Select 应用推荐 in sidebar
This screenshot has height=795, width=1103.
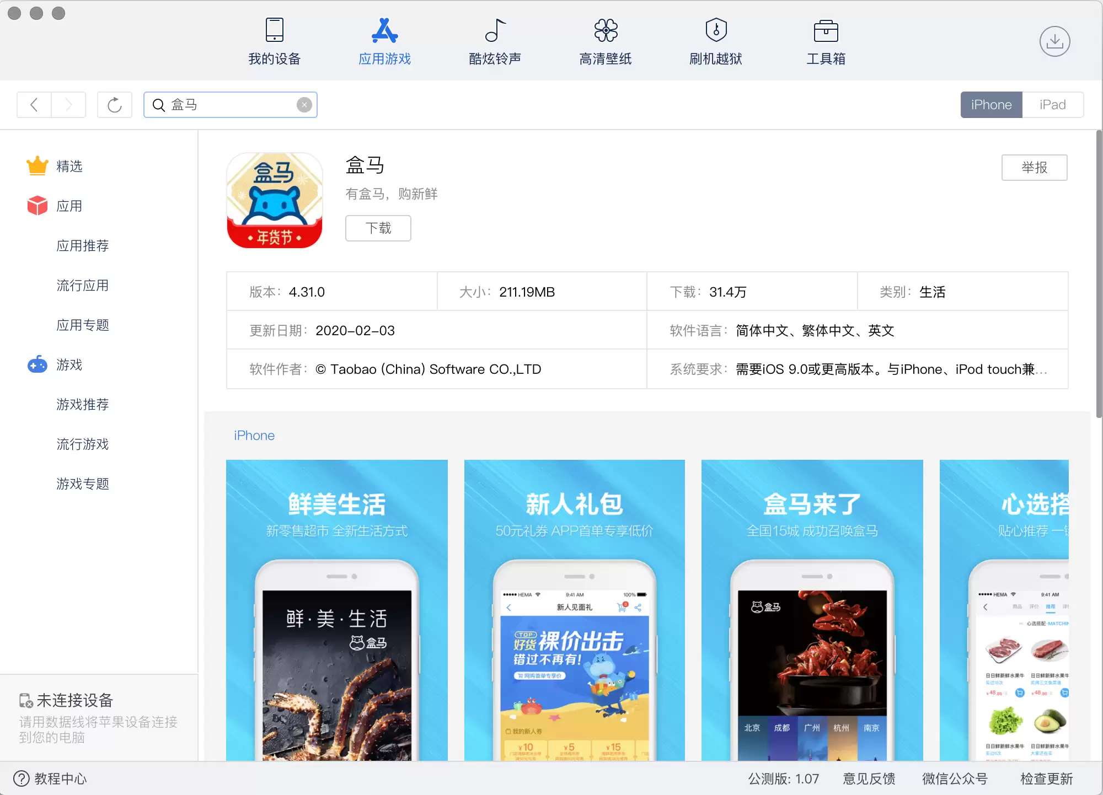[83, 245]
